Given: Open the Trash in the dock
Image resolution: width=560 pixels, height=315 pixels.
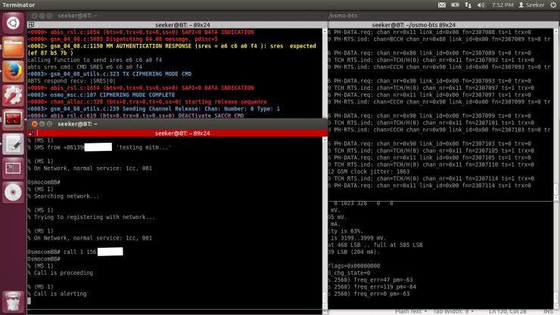Looking at the screenshot, I should tap(13, 300).
